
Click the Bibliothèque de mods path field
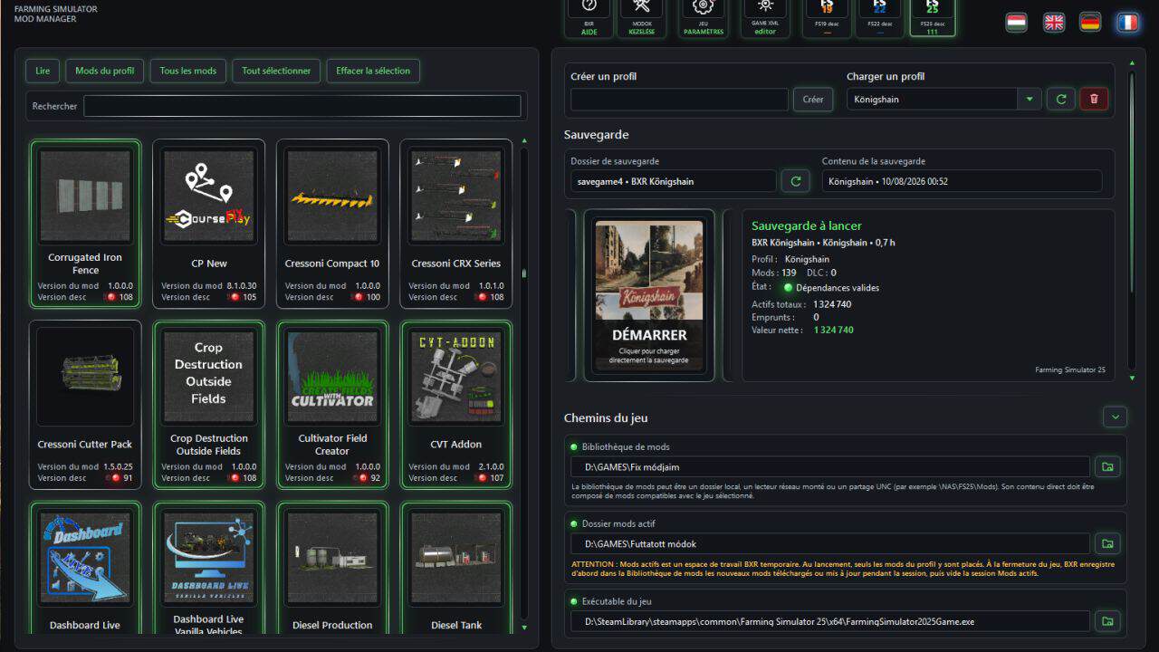coord(830,467)
